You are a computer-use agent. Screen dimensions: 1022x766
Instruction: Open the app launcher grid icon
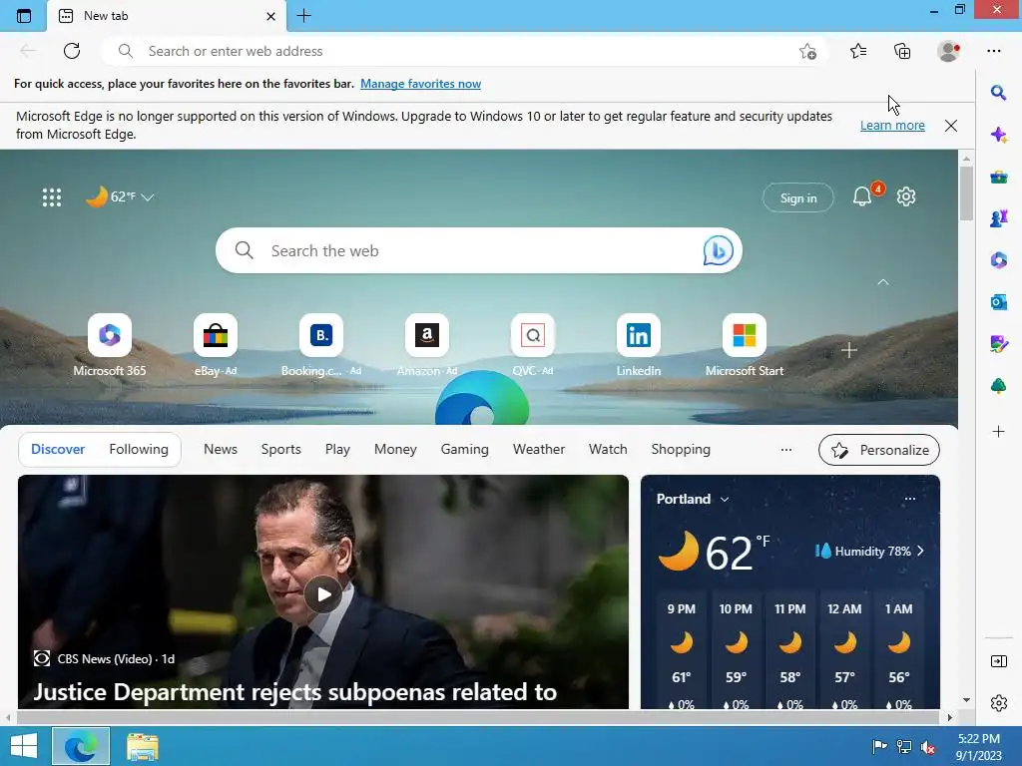[x=52, y=197]
